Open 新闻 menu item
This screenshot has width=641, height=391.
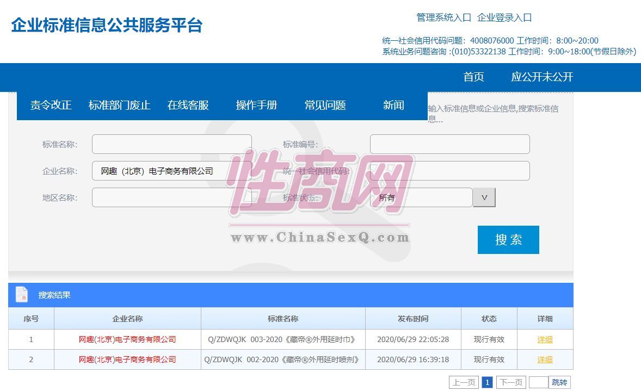[393, 105]
